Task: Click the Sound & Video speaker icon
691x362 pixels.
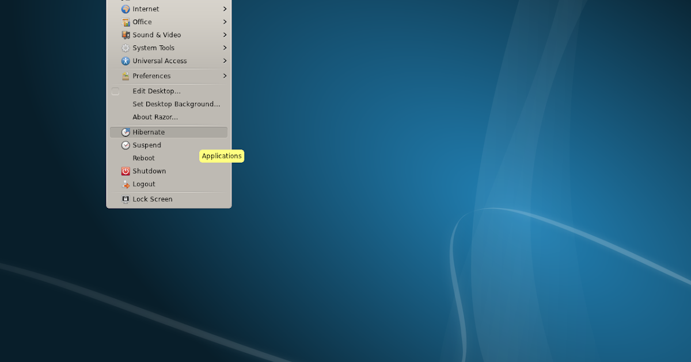Action: [126, 34]
